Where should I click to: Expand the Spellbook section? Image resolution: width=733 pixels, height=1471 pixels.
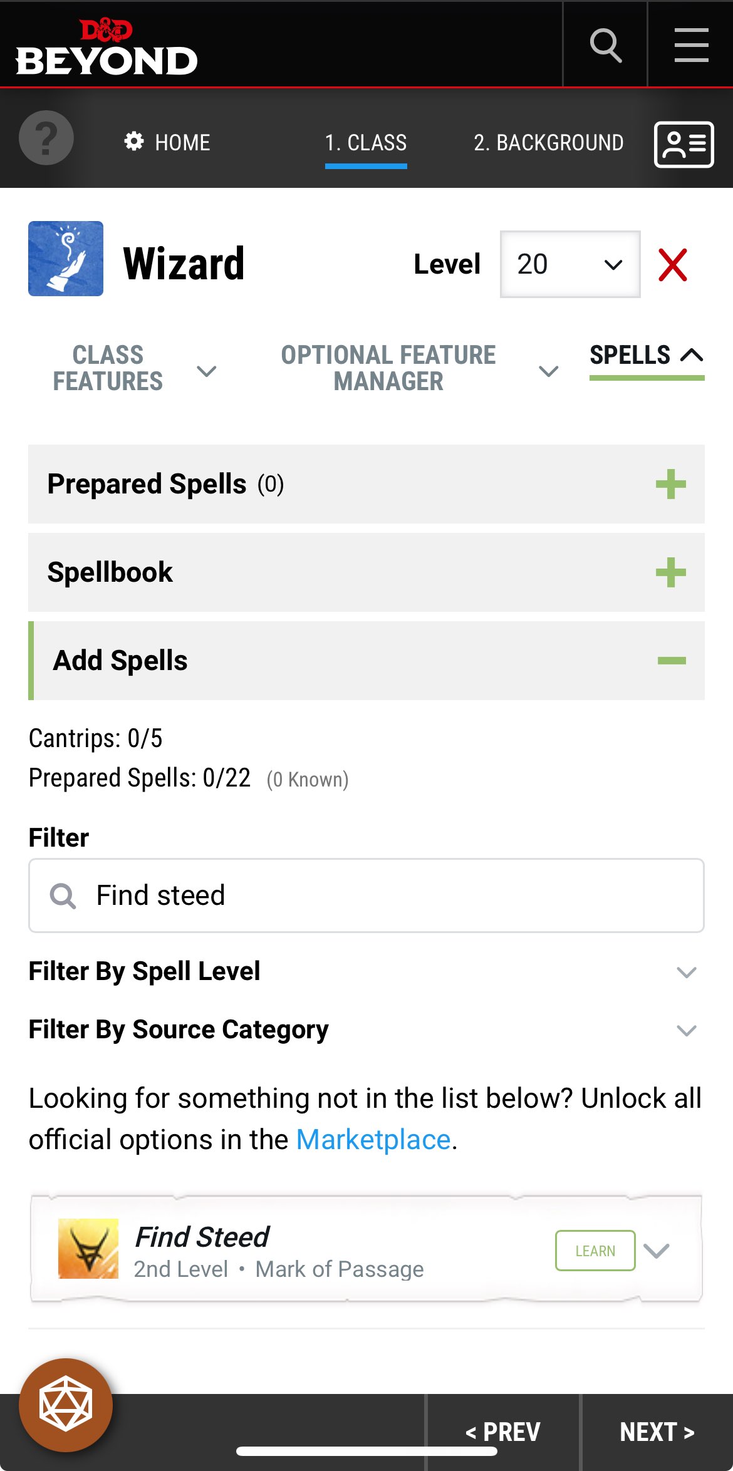pos(670,572)
